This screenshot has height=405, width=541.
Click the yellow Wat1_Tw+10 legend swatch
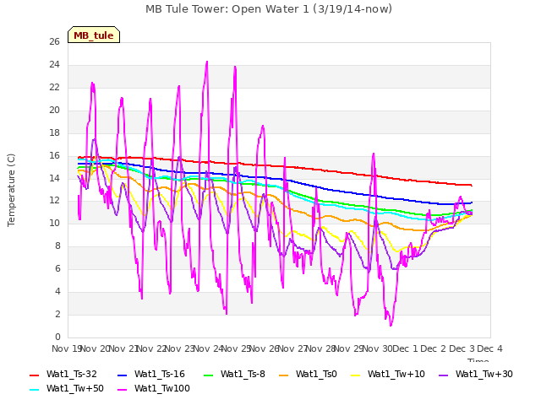coord(356,375)
